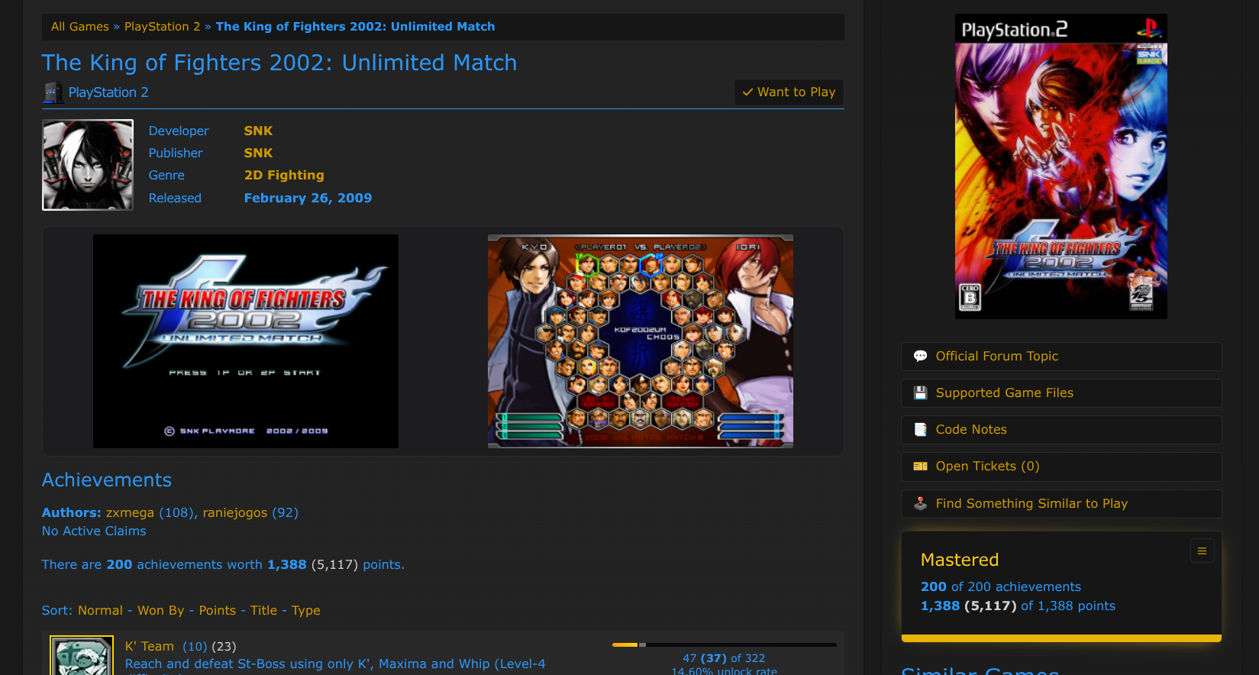Click the K' Team achievement badge

pos(82,656)
